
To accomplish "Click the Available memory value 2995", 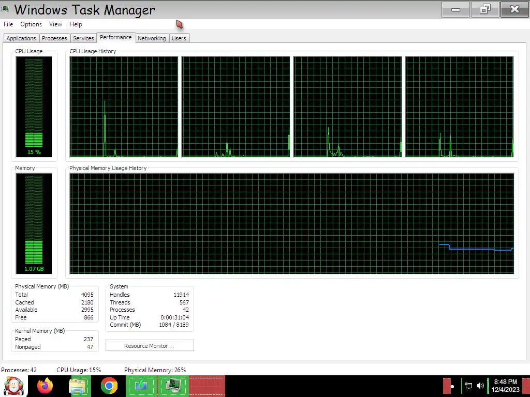I will click(x=87, y=310).
